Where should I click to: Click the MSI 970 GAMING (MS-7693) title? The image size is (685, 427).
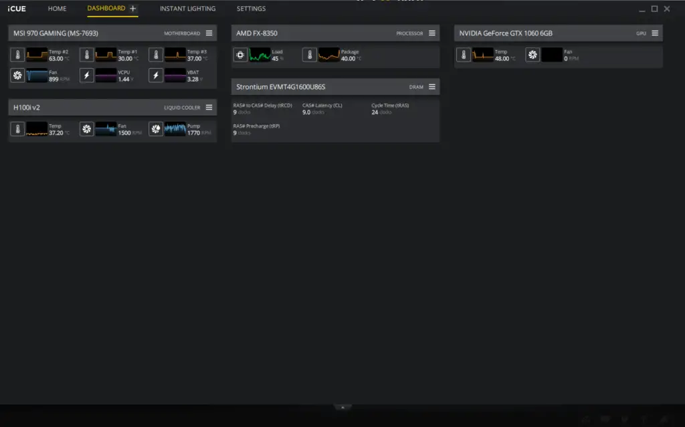coord(56,33)
